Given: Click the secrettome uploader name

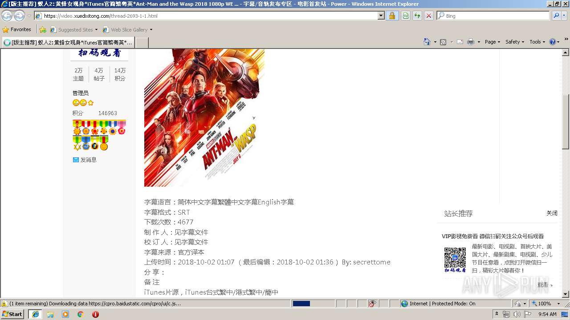Looking at the screenshot, I should (372, 262).
